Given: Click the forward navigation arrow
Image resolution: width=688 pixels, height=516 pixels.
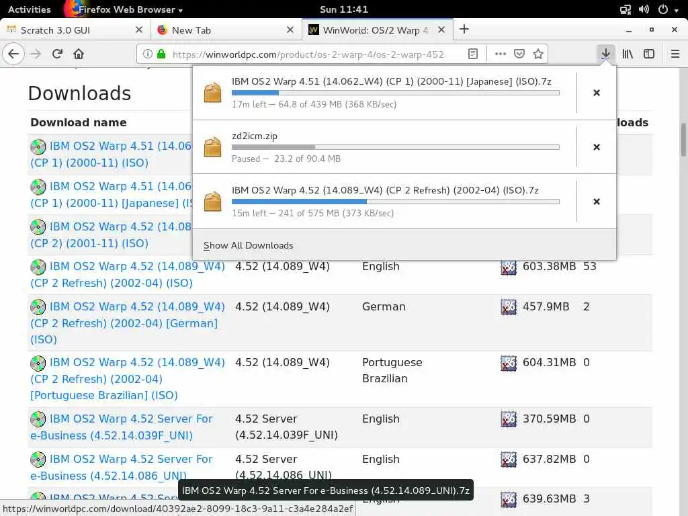Looking at the screenshot, I should click(36, 54).
